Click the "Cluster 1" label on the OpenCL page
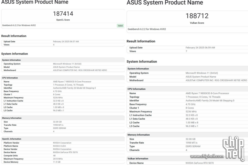The width and height of the screenshot is (248, 165). click(8, 95)
